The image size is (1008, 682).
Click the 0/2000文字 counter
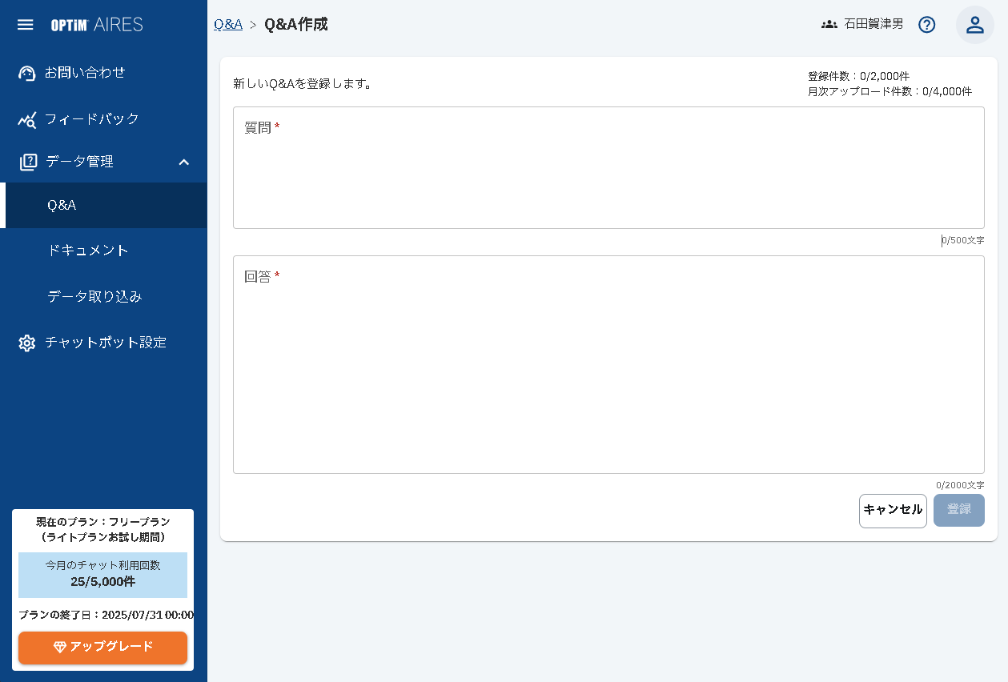(x=960, y=485)
